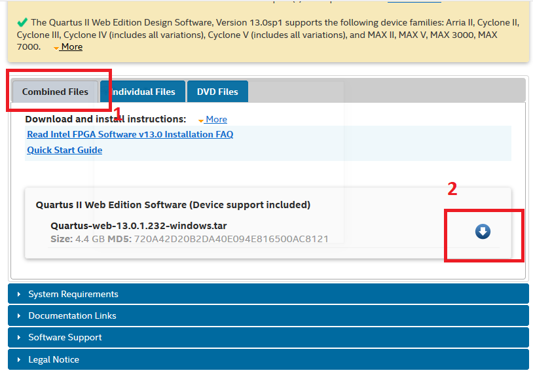Download the Quartus-web-13.0.1.232-windows.tar file
This screenshot has width=533, height=377.
[483, 232]
